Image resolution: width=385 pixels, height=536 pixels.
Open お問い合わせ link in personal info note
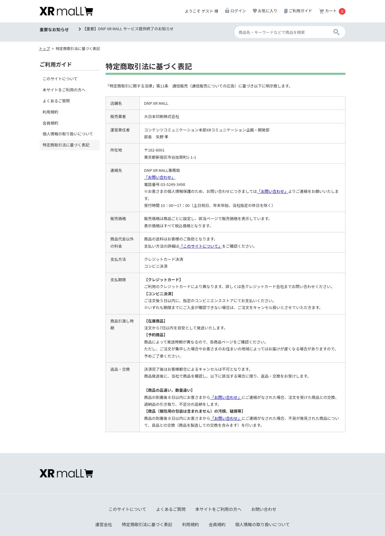pyautogui.click(x=273, y=191)
